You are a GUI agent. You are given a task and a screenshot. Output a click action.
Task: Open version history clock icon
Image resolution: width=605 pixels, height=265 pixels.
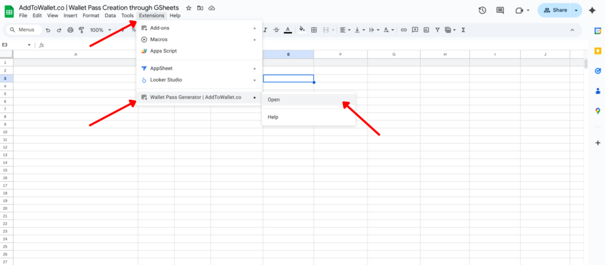pyautogui.click(x=482, y=11)
